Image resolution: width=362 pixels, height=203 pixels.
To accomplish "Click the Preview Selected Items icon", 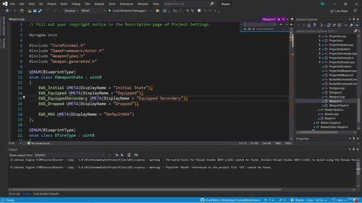I will click(356, 25).
